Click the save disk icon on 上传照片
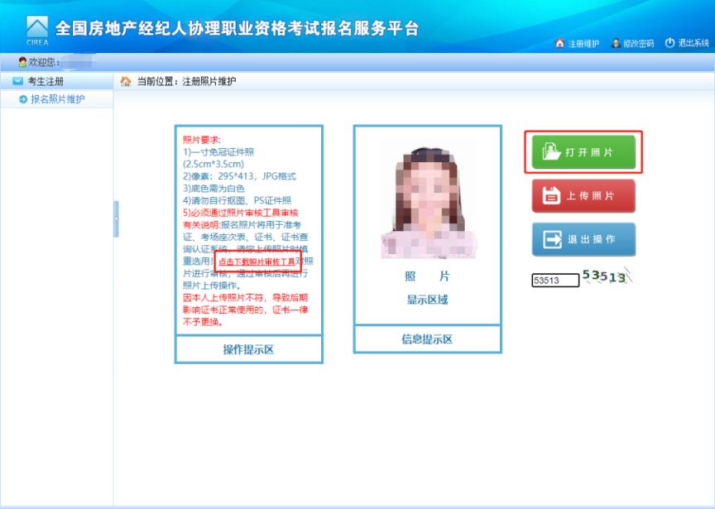This screenshot has width=715, height=509. pyautogui.click(x=551, y=195)
